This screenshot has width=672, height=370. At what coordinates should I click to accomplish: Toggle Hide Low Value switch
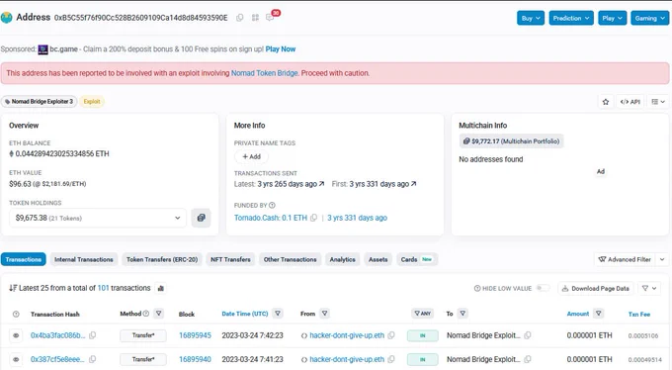(x=543, y=288)
